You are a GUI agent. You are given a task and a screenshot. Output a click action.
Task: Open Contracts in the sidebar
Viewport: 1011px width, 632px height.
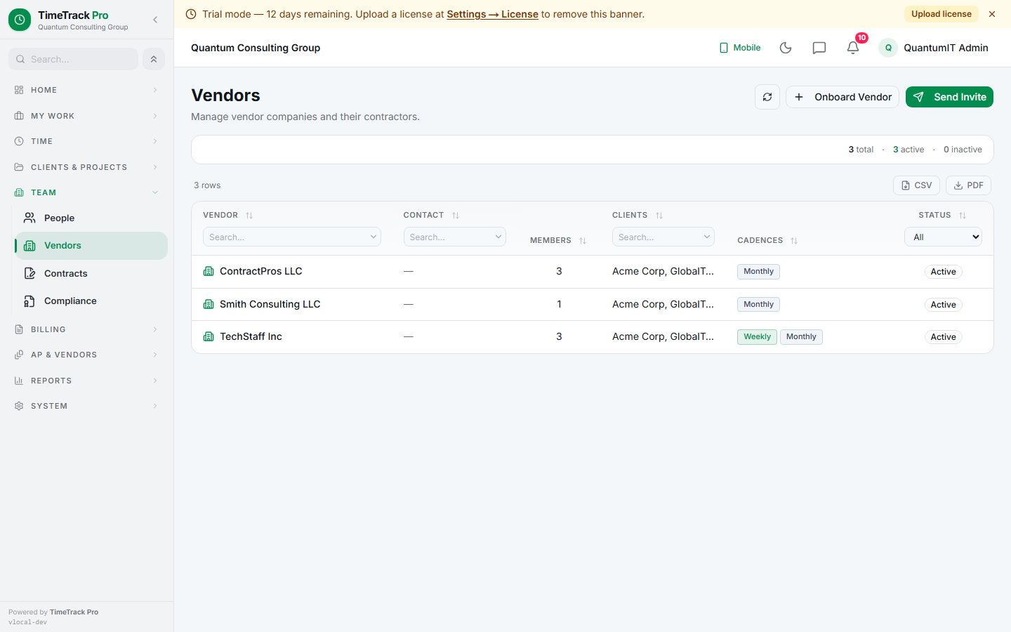91,273
